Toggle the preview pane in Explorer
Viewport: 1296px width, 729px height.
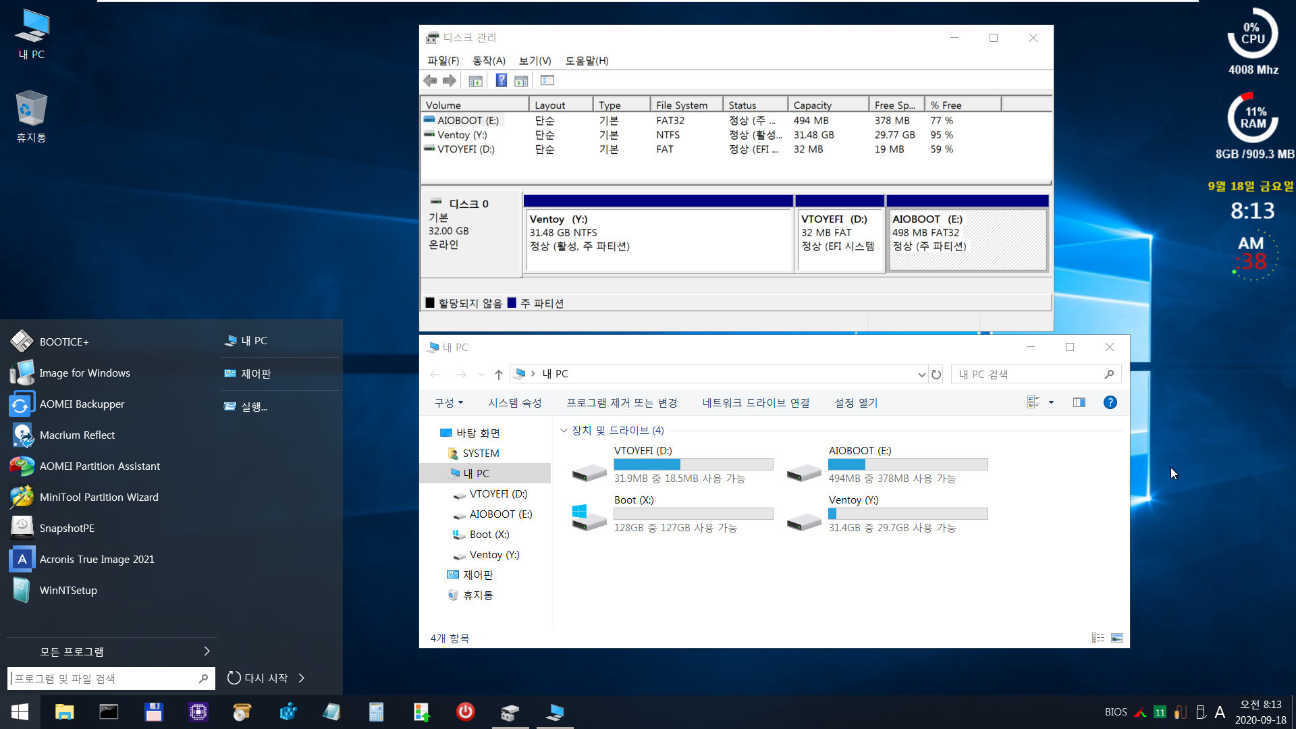tap(1079, 403)
